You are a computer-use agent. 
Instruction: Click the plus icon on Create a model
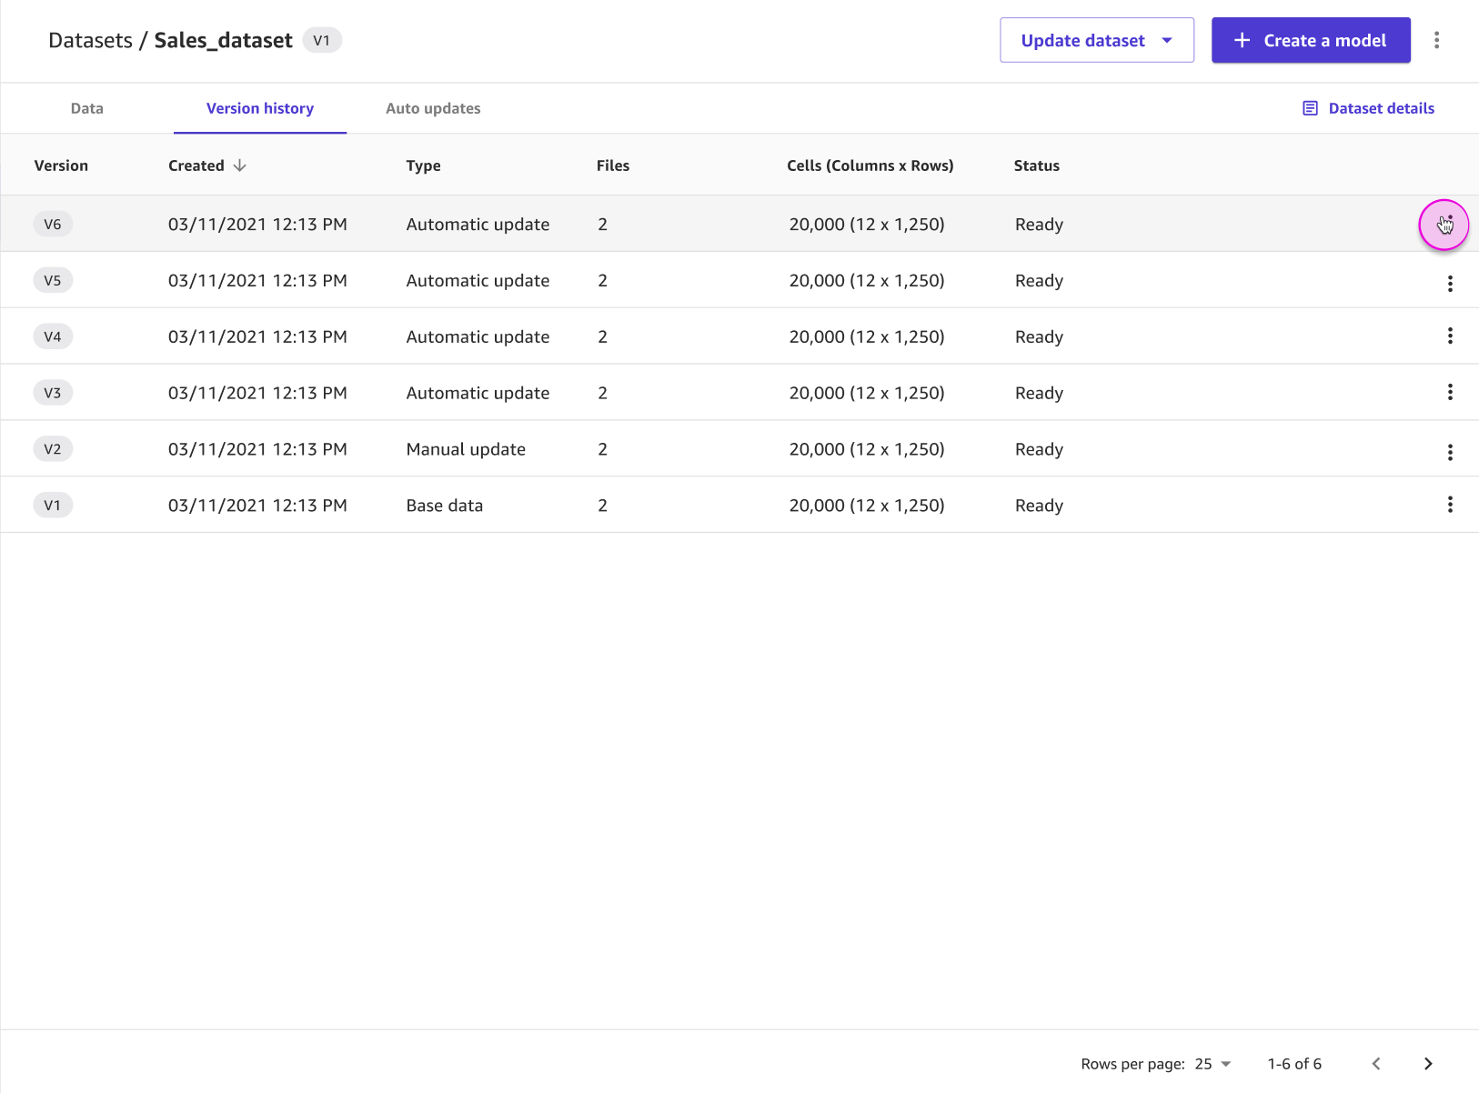click(x=1242, y=40)
